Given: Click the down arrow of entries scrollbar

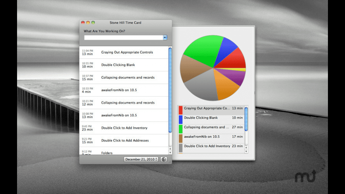Looking at the screenshot, I should coord(170,153).
